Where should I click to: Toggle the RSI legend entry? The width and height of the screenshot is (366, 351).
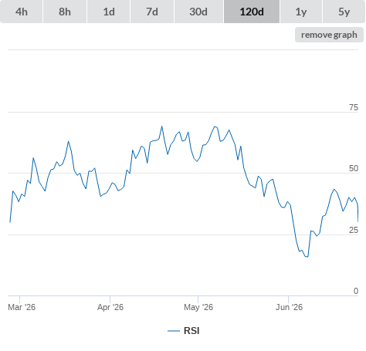[x=184, y=331]
